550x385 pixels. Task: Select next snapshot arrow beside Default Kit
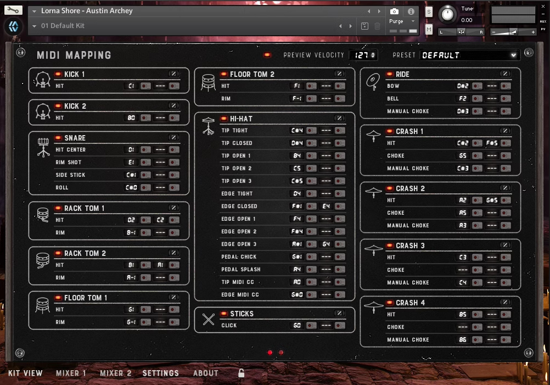pyautogui.click(x=350, y=26)
